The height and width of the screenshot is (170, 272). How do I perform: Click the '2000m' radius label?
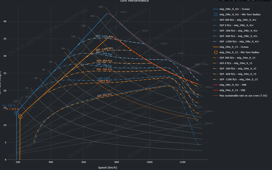coord(209,124)
